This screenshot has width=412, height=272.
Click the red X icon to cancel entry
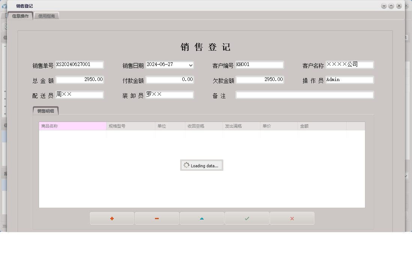[292, 218]
